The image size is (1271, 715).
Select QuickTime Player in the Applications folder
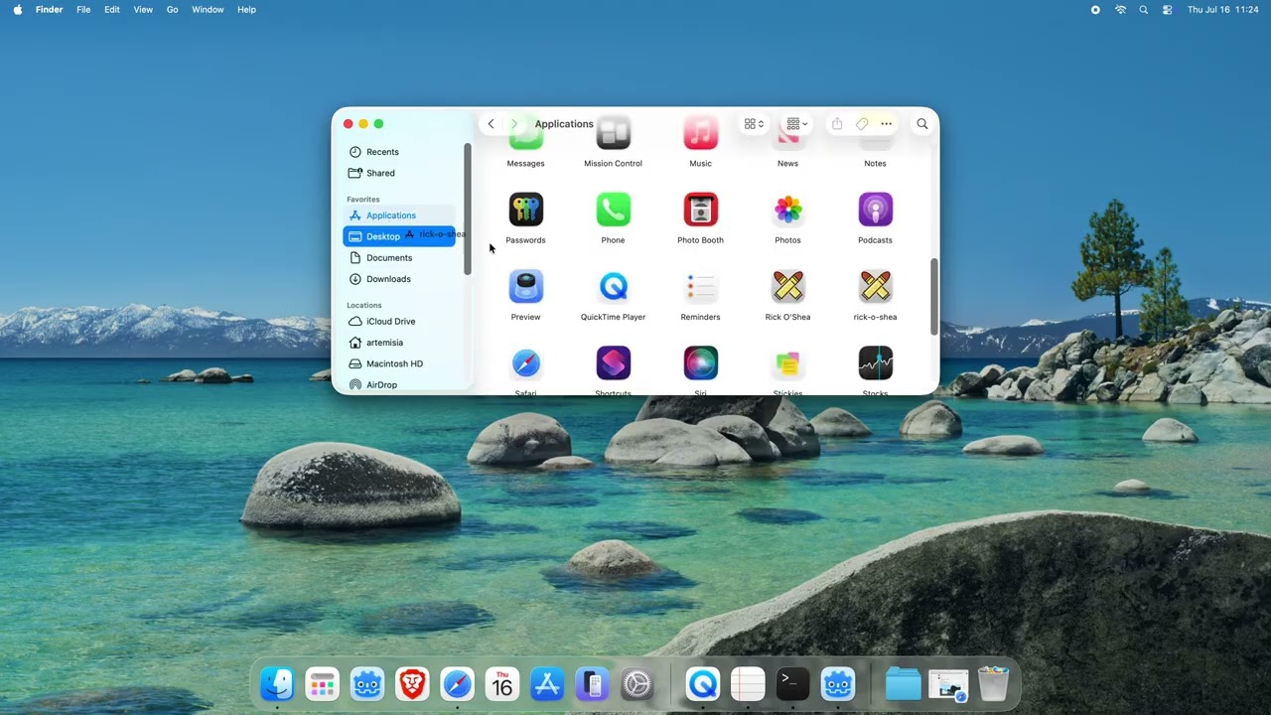tap(613, 287)
